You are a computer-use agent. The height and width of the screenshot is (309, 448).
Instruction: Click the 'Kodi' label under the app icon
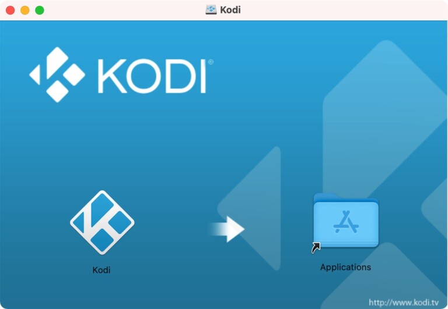pyautogui.click(x=101, y=270)
